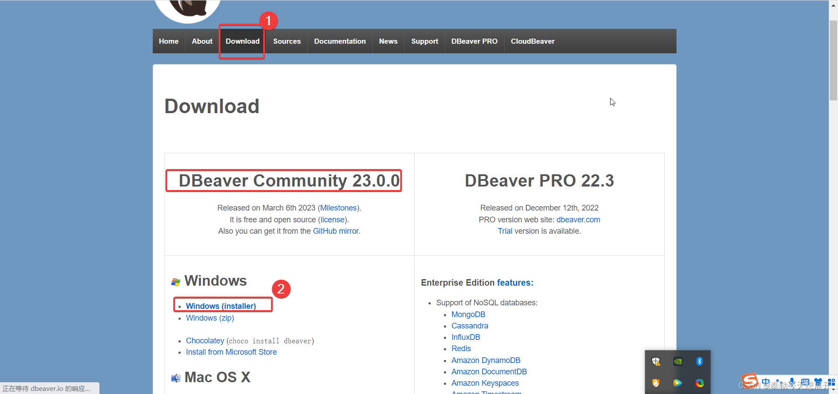Screen dimensions: 838x394
Task: Visit the dbeaver.com link
Action: tap(578, 220)
